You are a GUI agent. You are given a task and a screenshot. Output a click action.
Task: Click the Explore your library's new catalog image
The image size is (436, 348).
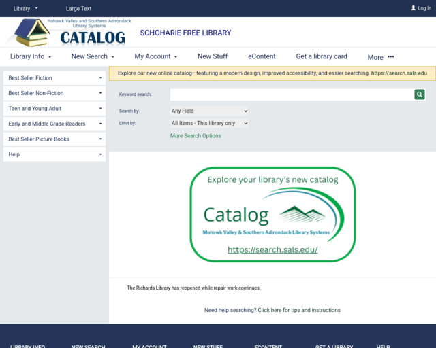[272, 214]
